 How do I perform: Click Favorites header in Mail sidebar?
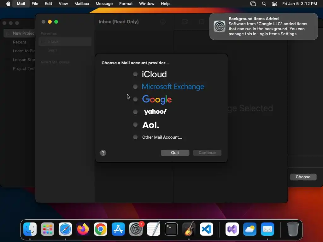49,33
